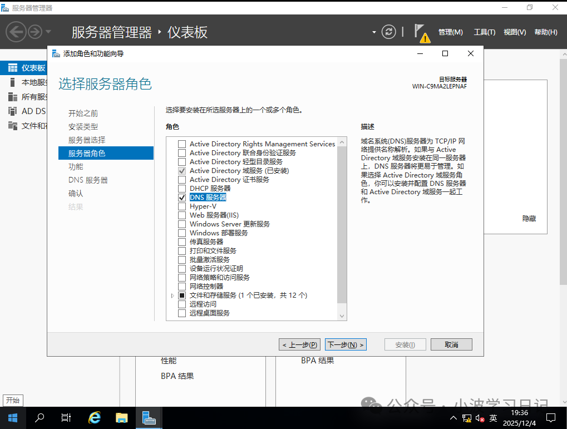Open the notifications flag with warning badge
567x429 pixels.
pos(420,32)
